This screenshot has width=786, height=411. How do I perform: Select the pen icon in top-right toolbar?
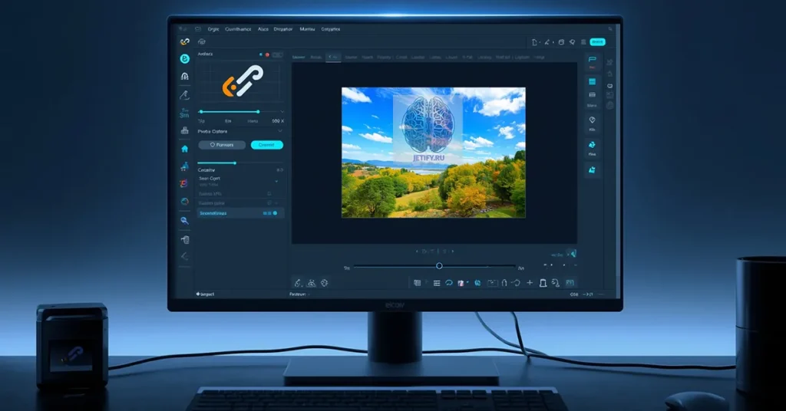click(547, 42)
